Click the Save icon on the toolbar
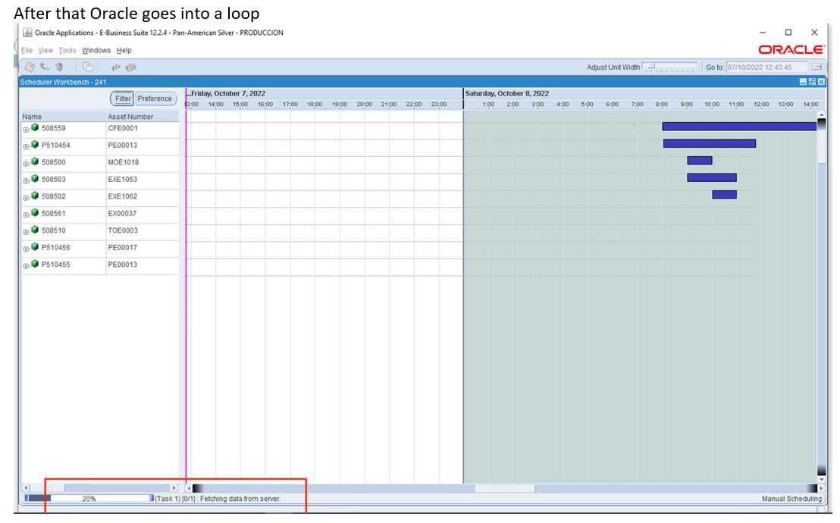This screenshot has width=840, height=523. (x=30, y=67)
